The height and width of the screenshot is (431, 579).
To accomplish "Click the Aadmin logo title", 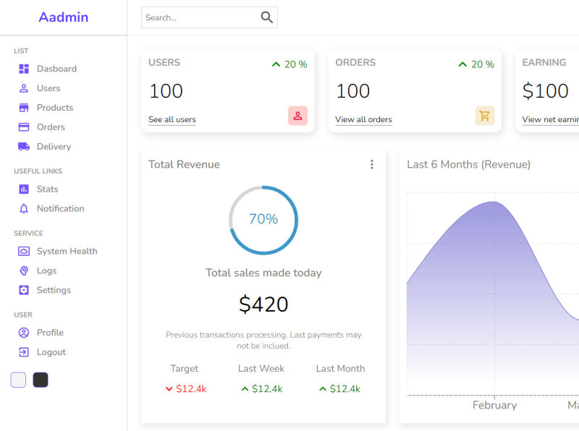I will 64,17.
